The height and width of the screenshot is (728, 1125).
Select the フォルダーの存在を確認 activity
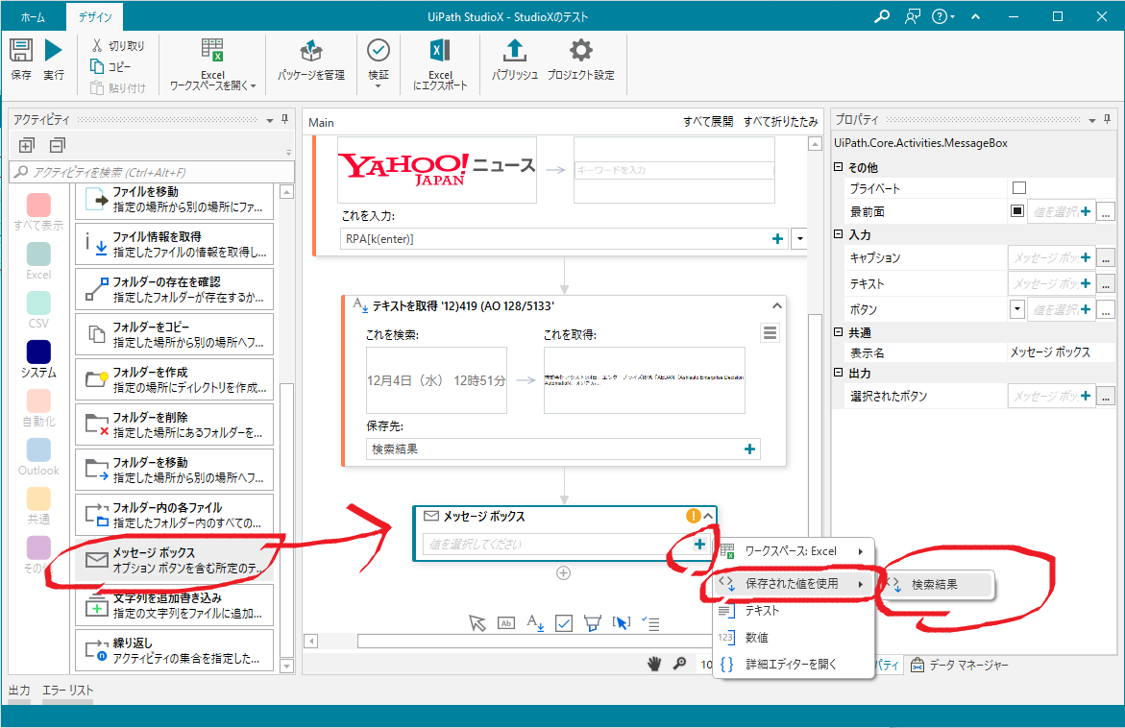[174, 289]
